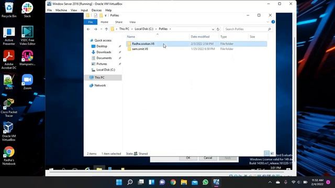Switch to VirtualBox in the host taskbar

pos(216,182)
